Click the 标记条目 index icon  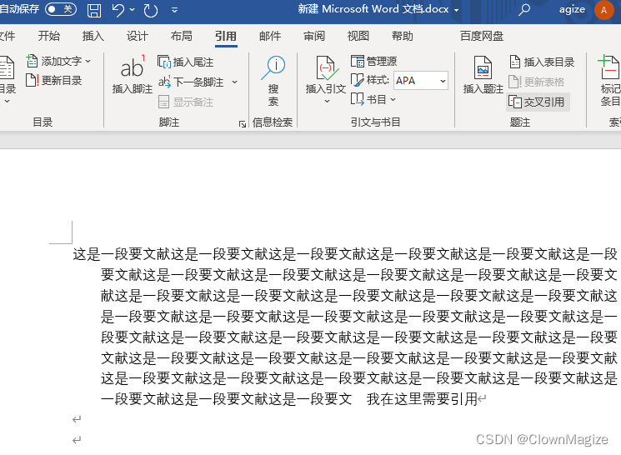tap(609, 67)
